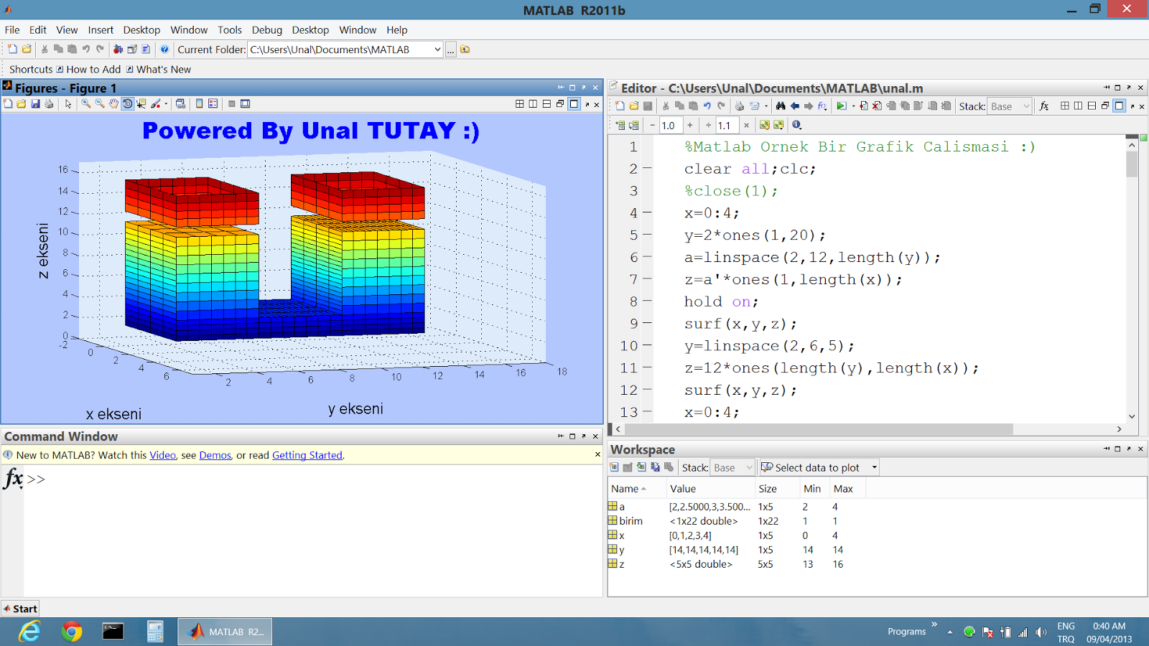This screenshot has height=646, width=1149.
Task: Print the figure from the figure toolbar
Action: [49, 104]
